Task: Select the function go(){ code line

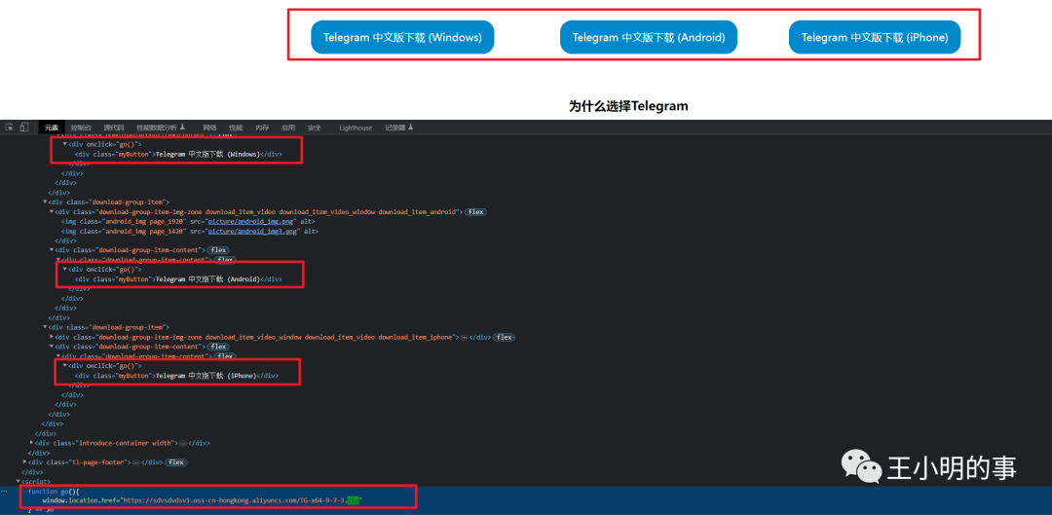Action: point(54,492)
